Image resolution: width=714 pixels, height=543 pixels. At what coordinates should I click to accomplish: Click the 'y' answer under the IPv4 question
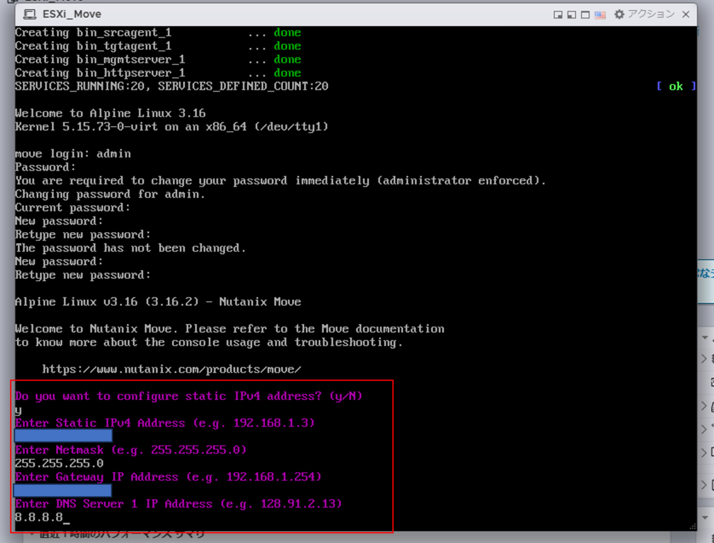click(x=18, y=410)
